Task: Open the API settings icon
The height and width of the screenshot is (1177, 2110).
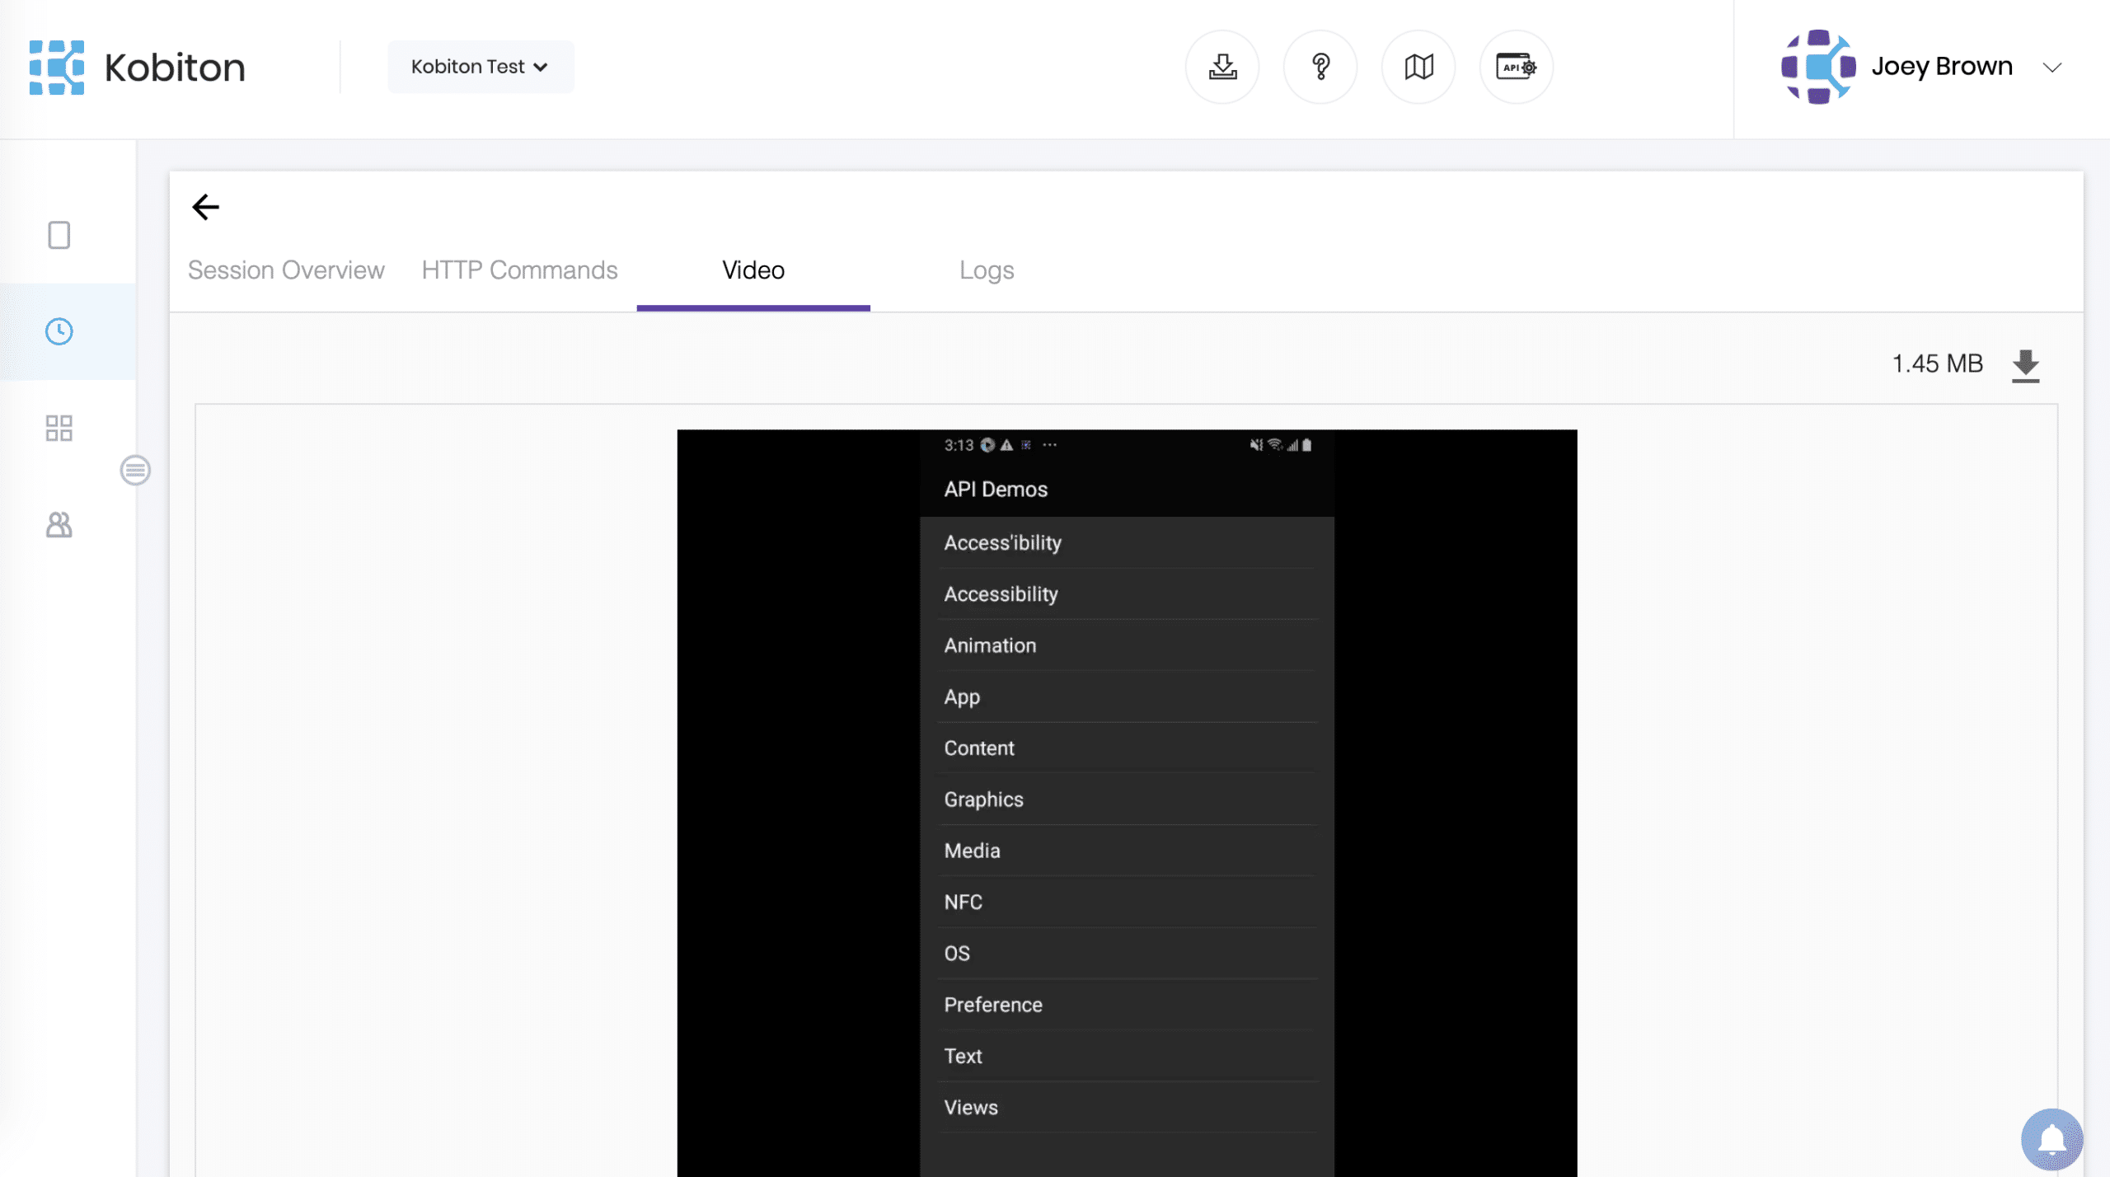Action: point(1516,67)
